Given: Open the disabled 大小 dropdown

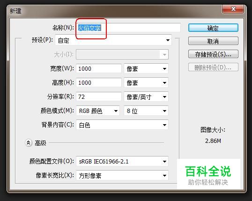Looking at the screenshot, I should pos(122,54).
